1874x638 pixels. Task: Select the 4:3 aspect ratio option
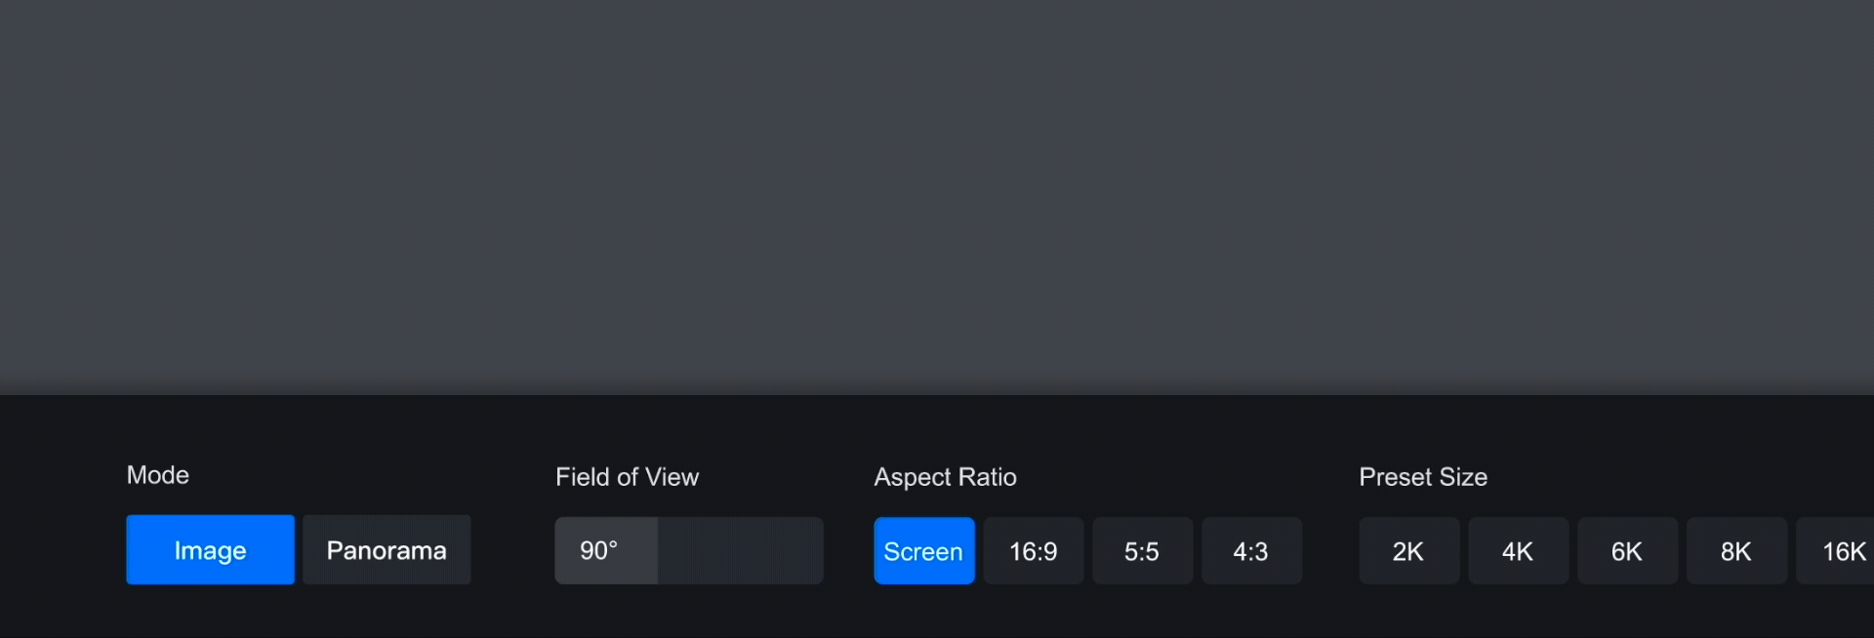coord(1251,551)
